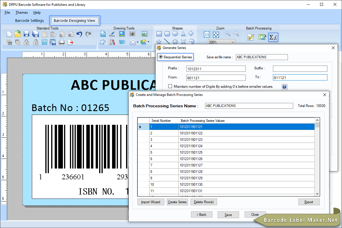Zoom to actual size 1:1
Viewport: 342px width, 228px height.
point(207,34)
